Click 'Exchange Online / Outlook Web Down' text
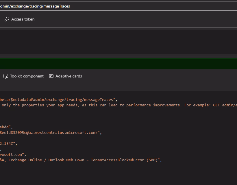237x185 pixels. [x=46, y=160]
